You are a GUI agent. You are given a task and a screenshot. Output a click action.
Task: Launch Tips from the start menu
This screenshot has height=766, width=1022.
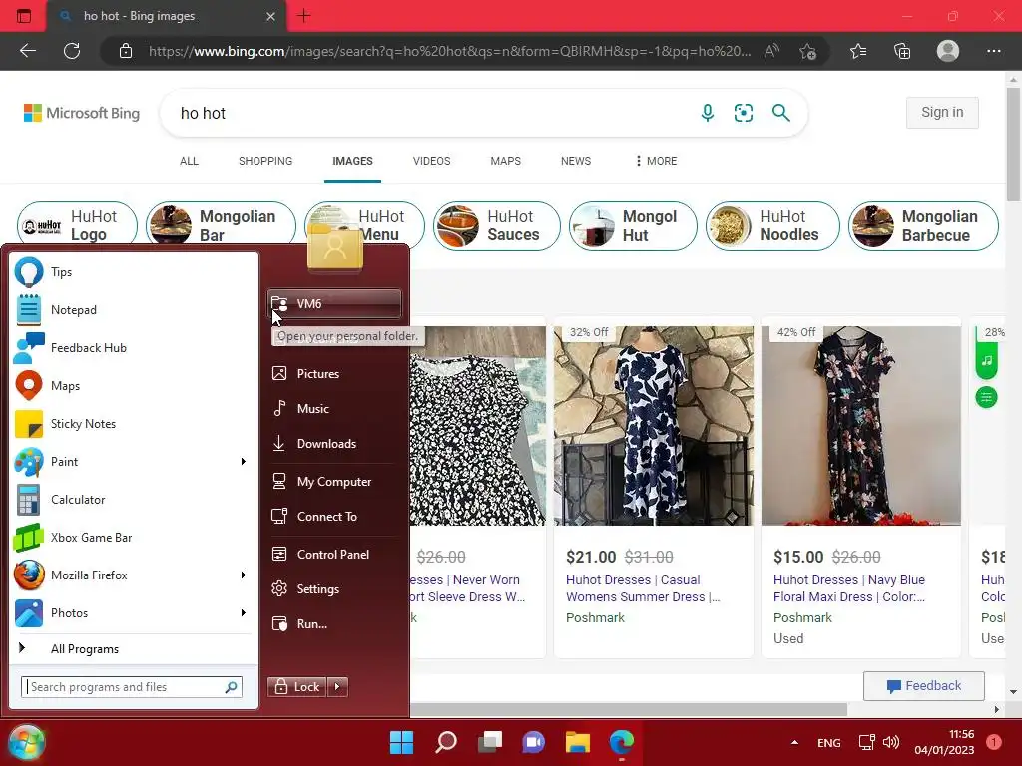(133, 272)
